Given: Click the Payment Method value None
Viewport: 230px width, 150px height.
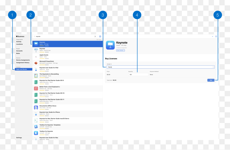Looking at the screenshot, I should click(x=151, y=75).
